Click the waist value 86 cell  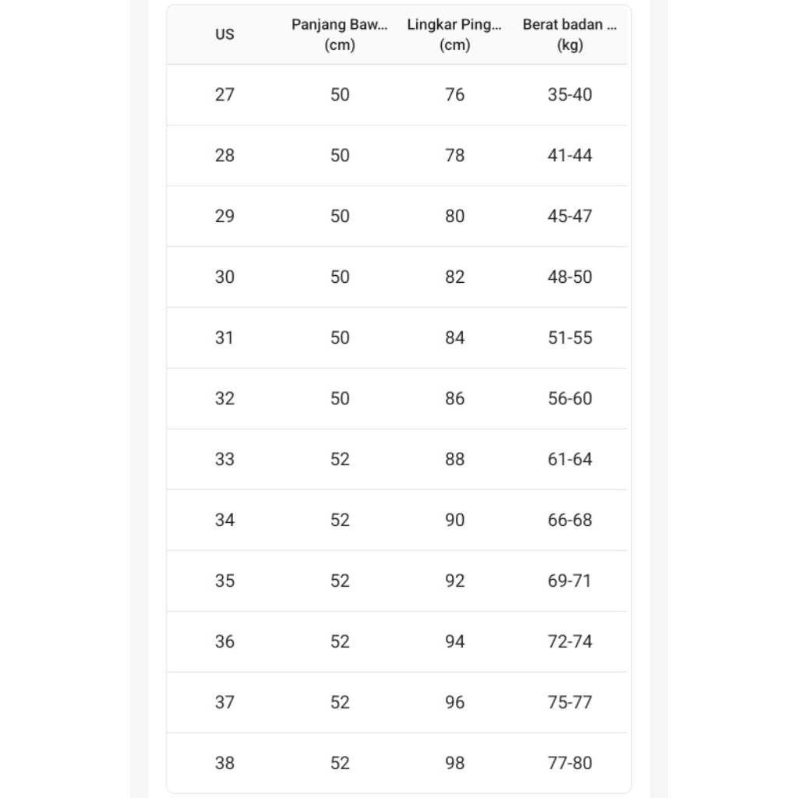click(x=454, y=398)
